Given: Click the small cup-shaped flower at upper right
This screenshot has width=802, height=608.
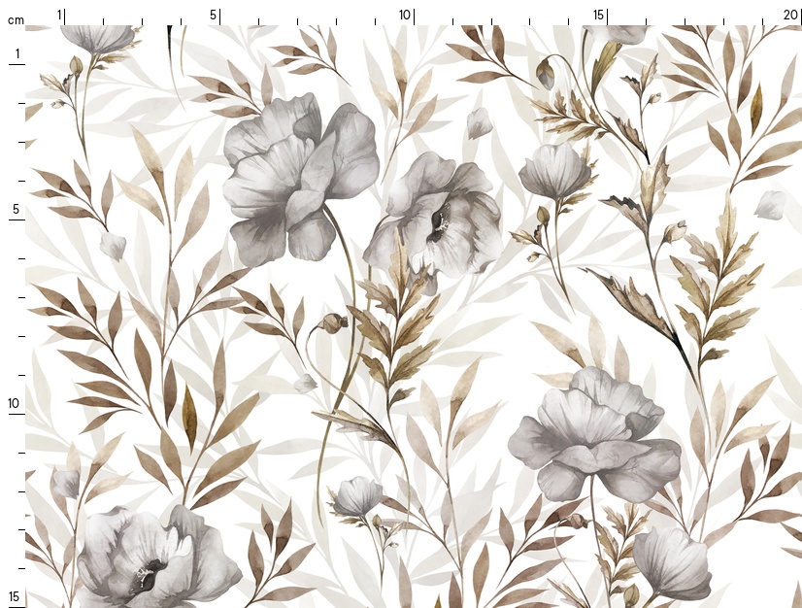Looking at the screenshot, I should point(554,172).
